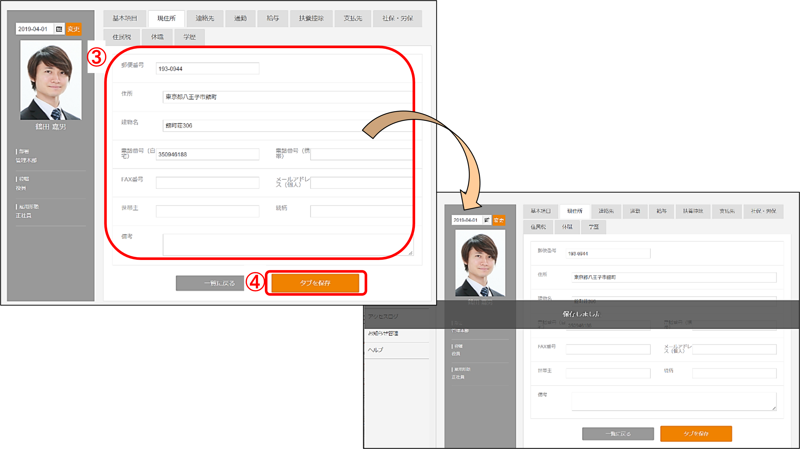This screenshot has height=449, width=800.
Task: Open the 休職 tab in upper screenshot
Action: coord(157,37)
